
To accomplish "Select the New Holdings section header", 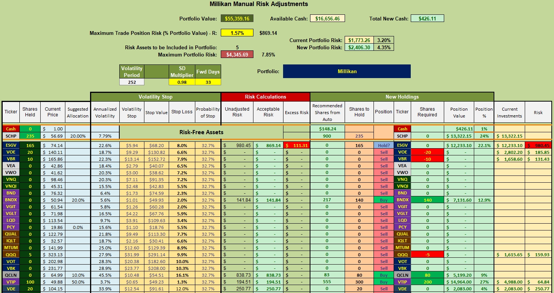I will (402, 97).
